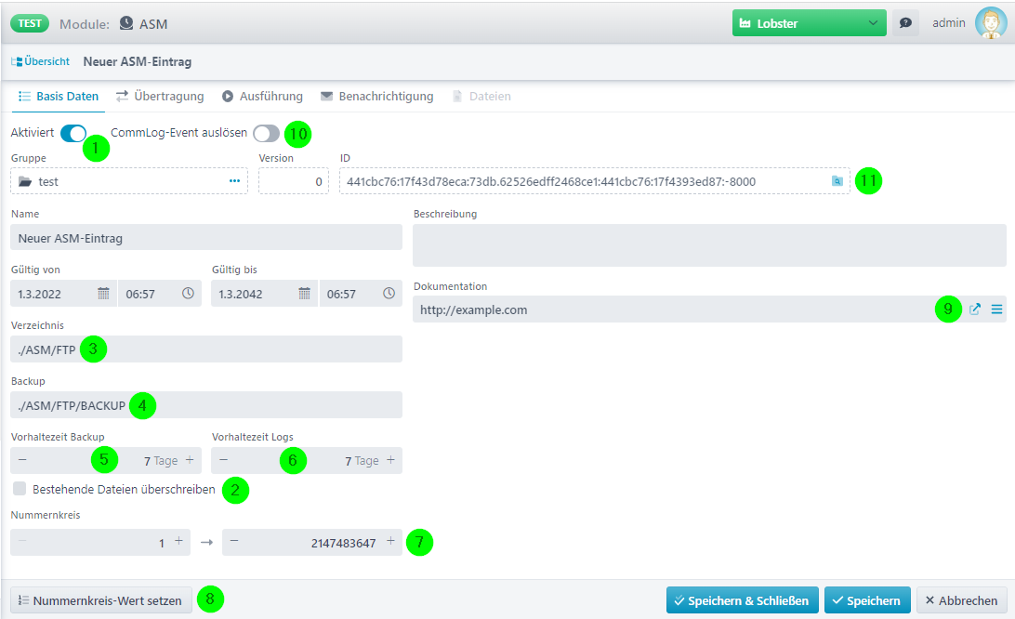Image resolution: width=1015 pixels, height=619 pixels.
Task: Increase Vorhaltezeit Backup days
Action: (190, 460)
